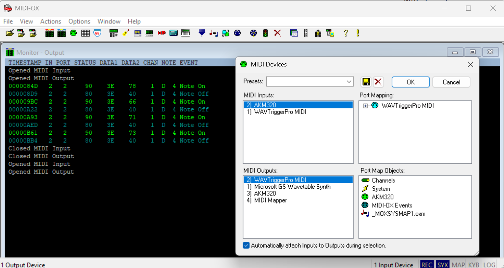Click the MIDI connector with question mark icon
The image size is (504, 268).
(x=254, y=33)
